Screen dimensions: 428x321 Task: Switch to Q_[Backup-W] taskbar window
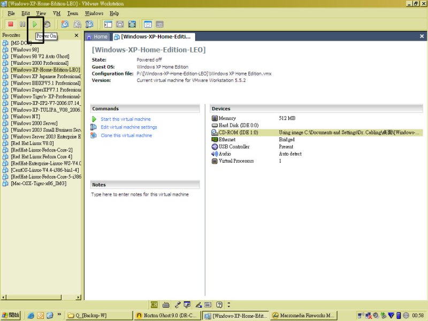coord(100,316)
